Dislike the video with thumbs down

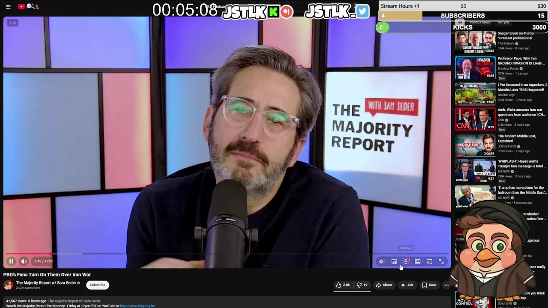point(362,285)
